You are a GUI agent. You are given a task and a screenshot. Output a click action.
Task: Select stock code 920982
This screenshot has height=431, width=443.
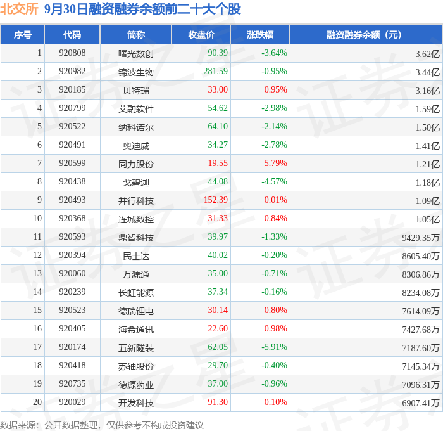pyautogui.click(x=72, y=72)
